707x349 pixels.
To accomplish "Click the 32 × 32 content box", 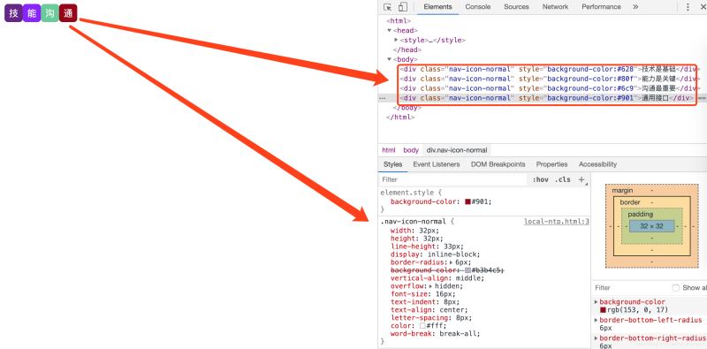I will [651, 226].
